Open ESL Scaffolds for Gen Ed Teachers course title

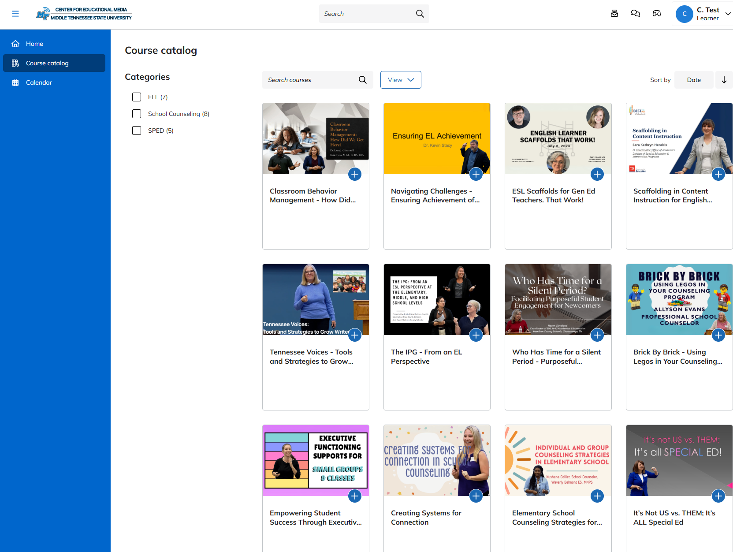tap(553, 195)
